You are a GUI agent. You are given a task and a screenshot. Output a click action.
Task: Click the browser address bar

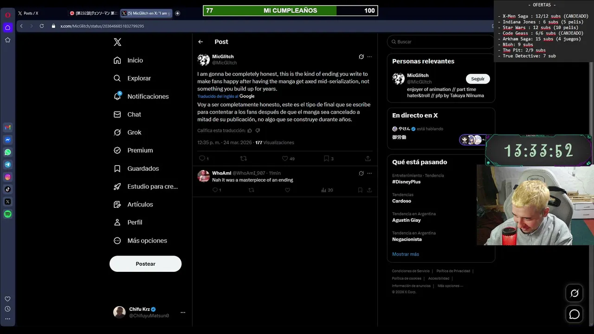pos(269,26)
